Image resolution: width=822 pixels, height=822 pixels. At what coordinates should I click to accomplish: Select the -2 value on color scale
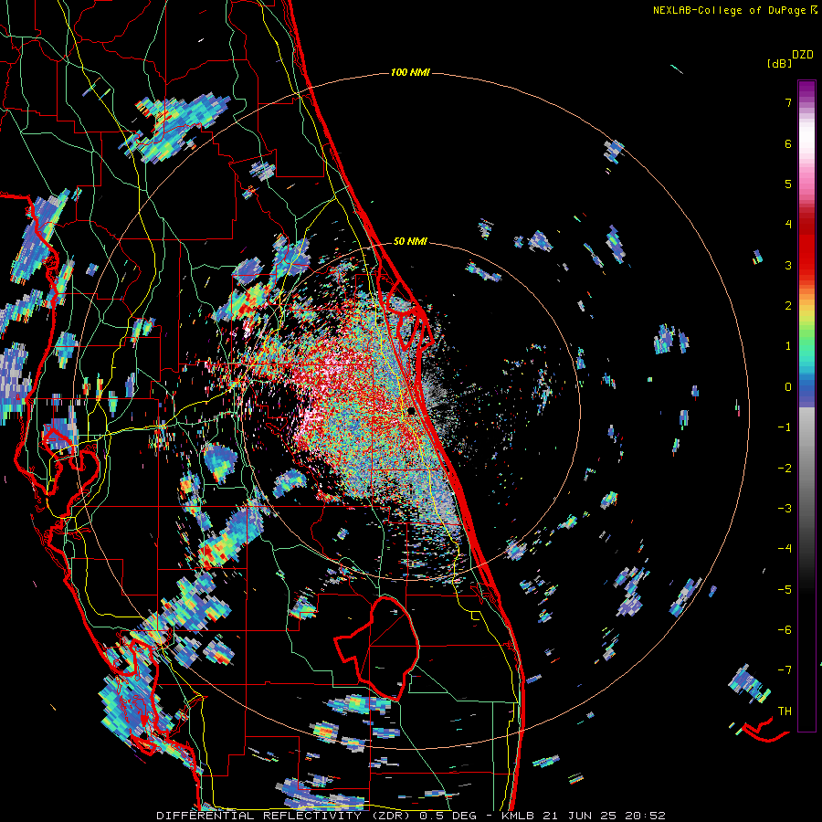pos(785,469)
